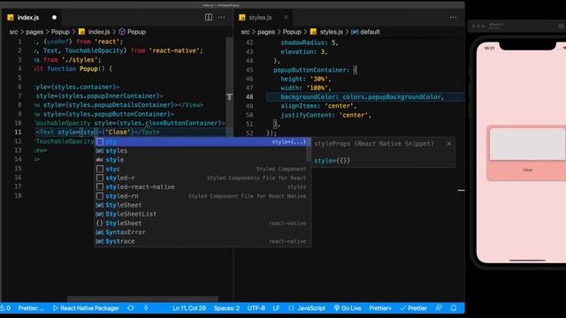Click horizontal scrollbar of index.js editor

pyautogui.click(x=142, y=299)
